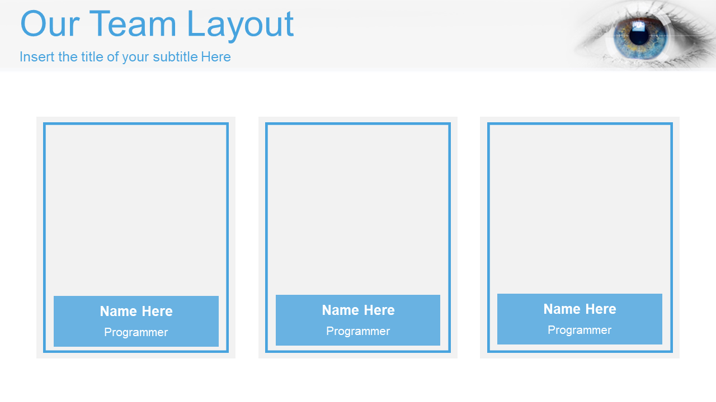Screen dimensions: 716x402
Task: Select 'Name Here' in the right card
Action: click(580, 309)
